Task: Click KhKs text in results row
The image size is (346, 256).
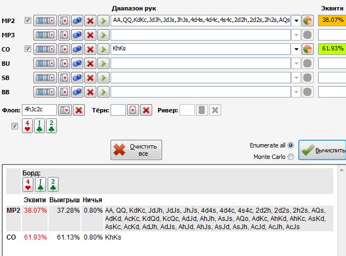Action: pyautogui.click(x=113, y=237)
